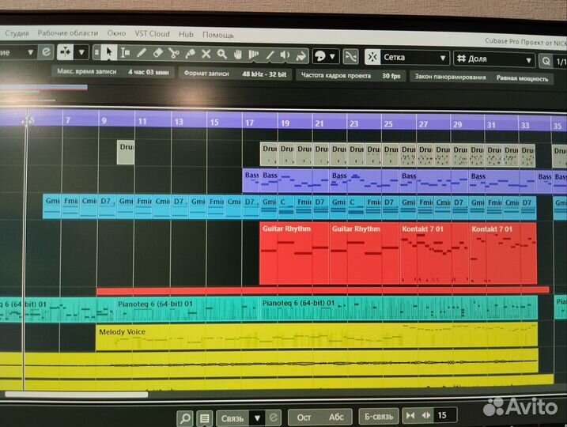Select the Erase tool
The width and height of the screenshot is (567, 427).
click(157, 54)
